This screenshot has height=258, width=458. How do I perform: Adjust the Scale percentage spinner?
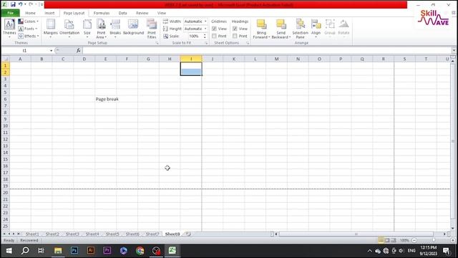pyautogui.click(x=205, y=36)
